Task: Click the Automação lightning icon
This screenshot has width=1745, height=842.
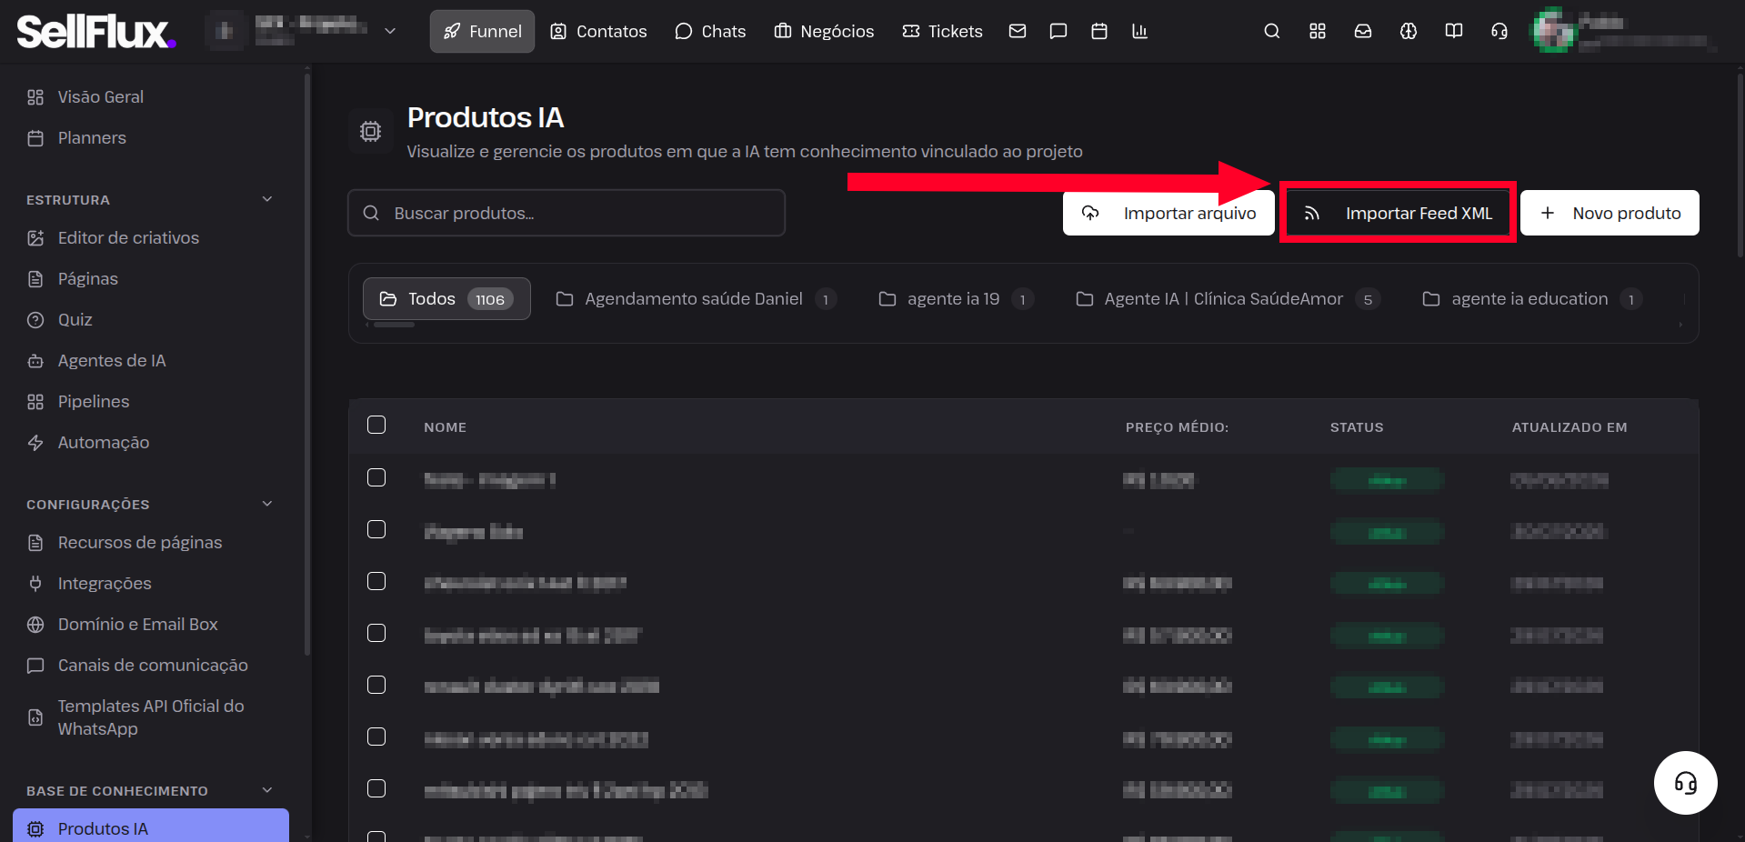Action: pyautogui.click(x=35, y=443)
